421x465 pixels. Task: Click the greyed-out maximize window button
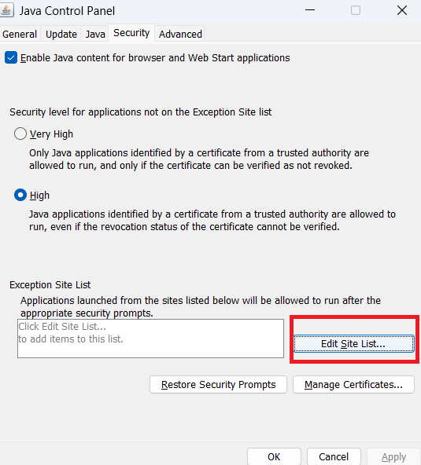tap(356, 10)
